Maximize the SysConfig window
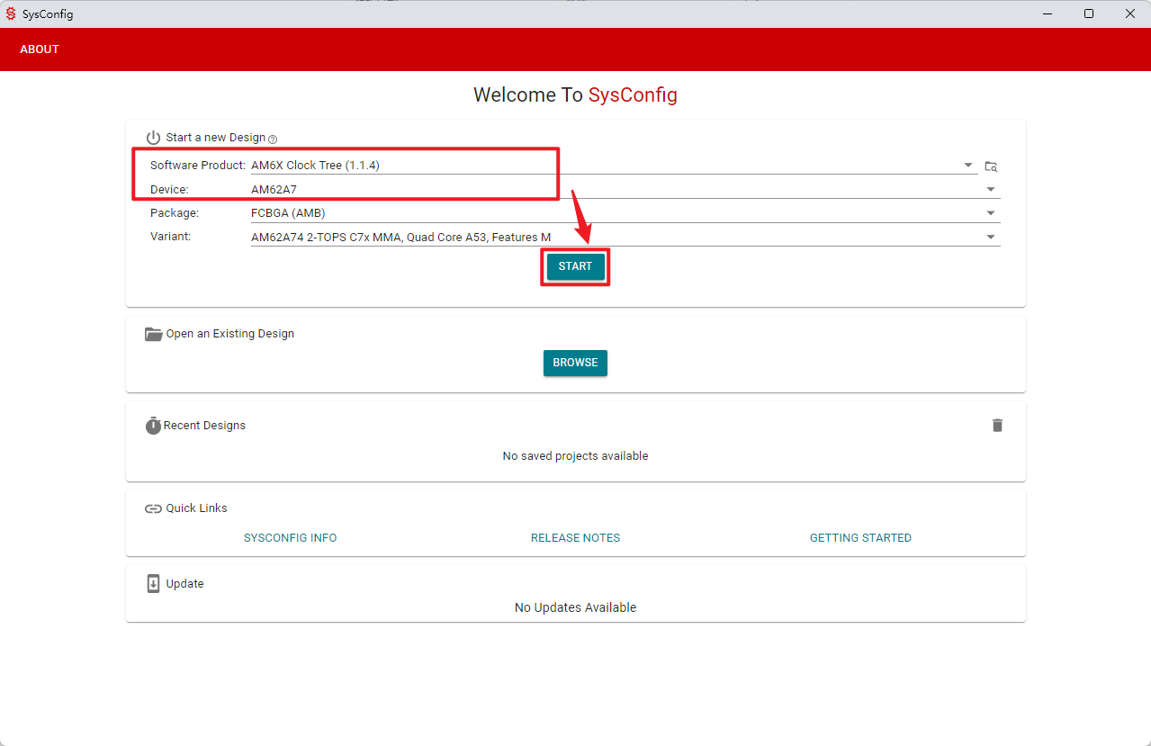The image size is (1151, 746). coord(1089,13)
